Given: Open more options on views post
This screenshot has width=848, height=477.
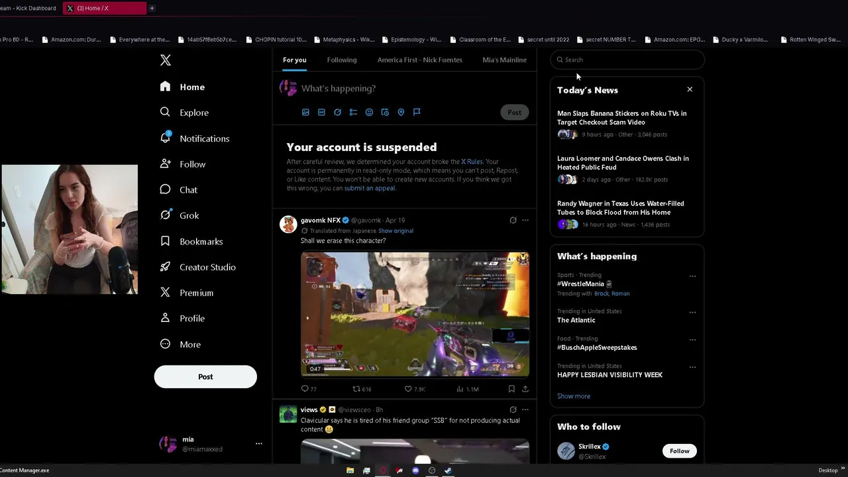Looking at the screenshot, I should 525,410.
